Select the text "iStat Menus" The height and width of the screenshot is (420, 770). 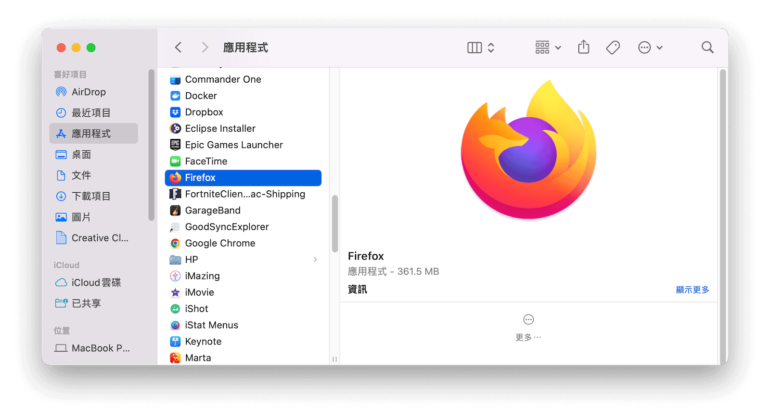212,325
